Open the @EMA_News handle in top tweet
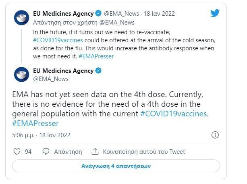This screenshot has height=184, width=247. click(x=121, y=14)
